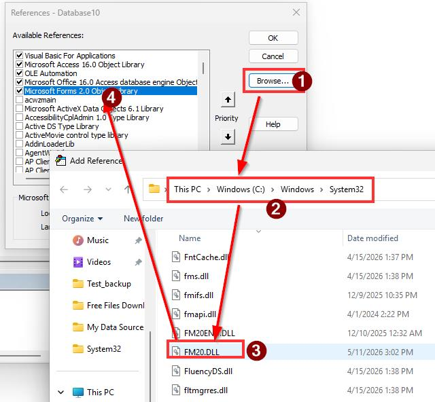435x402 pixels.
Task: Select FM20.DLL file
Action: pyautogui.click(x=202, y=352)
